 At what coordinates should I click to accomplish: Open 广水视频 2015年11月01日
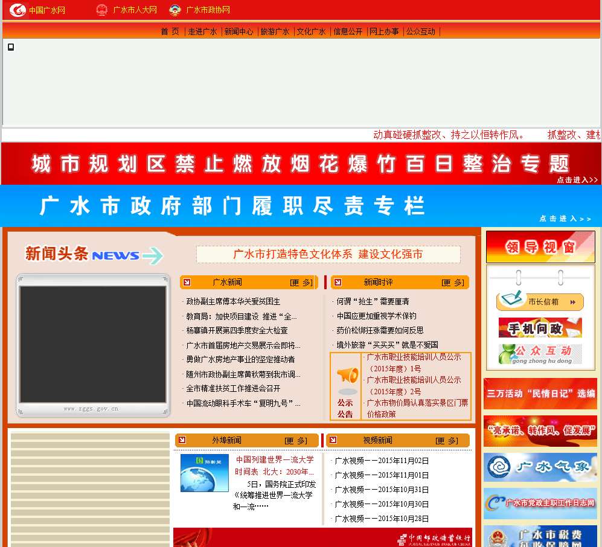(x=382, y=475)
